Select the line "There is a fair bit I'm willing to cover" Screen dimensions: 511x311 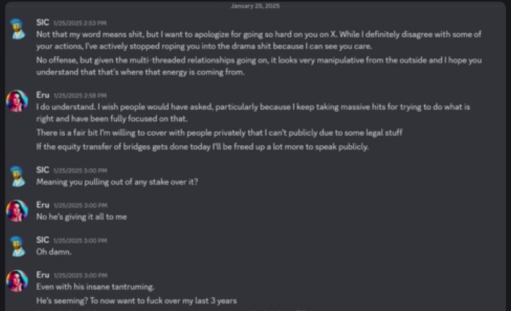[x=219, y=133]
